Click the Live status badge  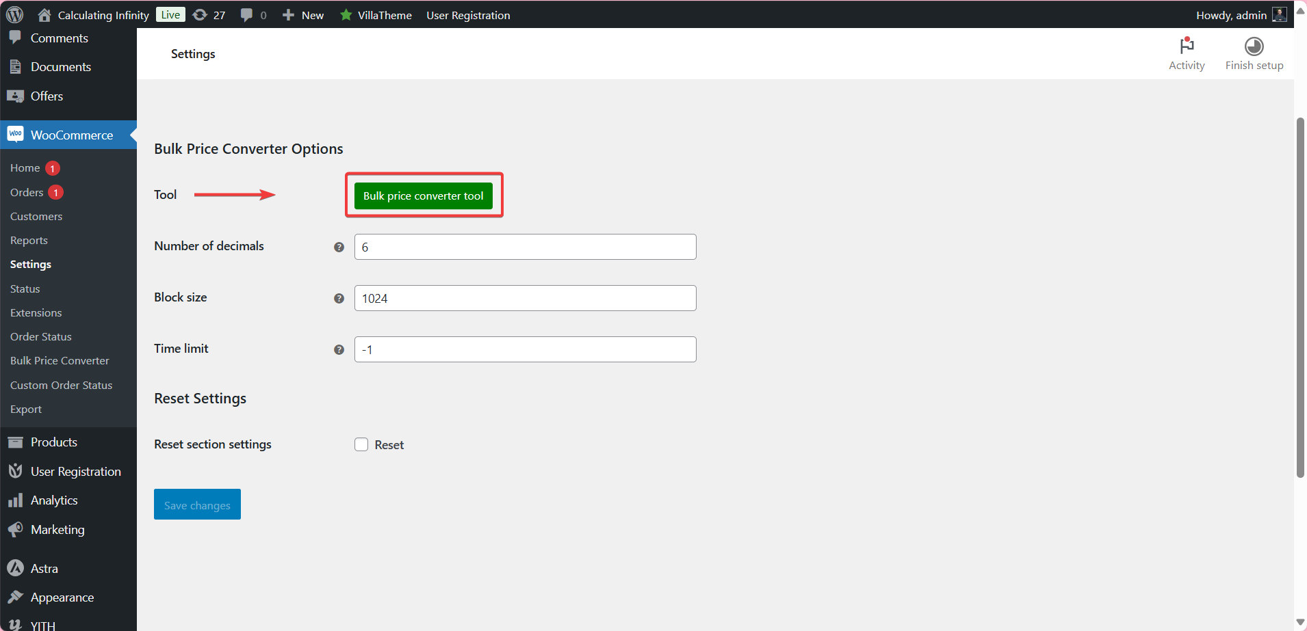(170, 14)
